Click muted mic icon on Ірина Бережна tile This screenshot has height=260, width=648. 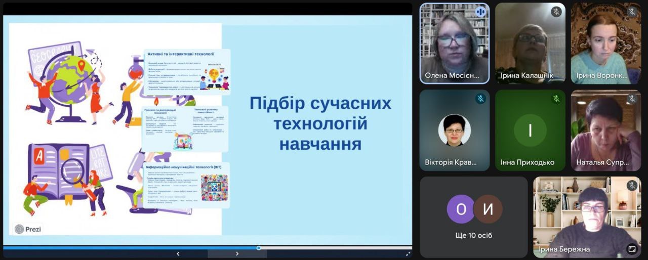pos(631,186)
